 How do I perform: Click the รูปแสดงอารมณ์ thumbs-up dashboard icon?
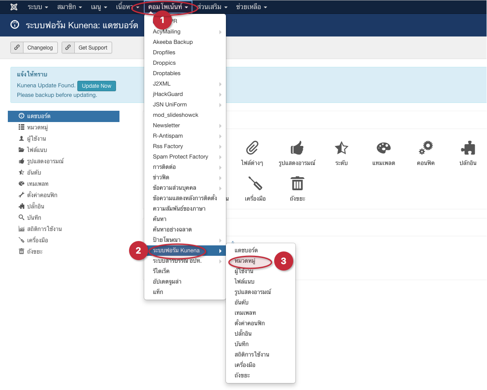tap(297, 149)
